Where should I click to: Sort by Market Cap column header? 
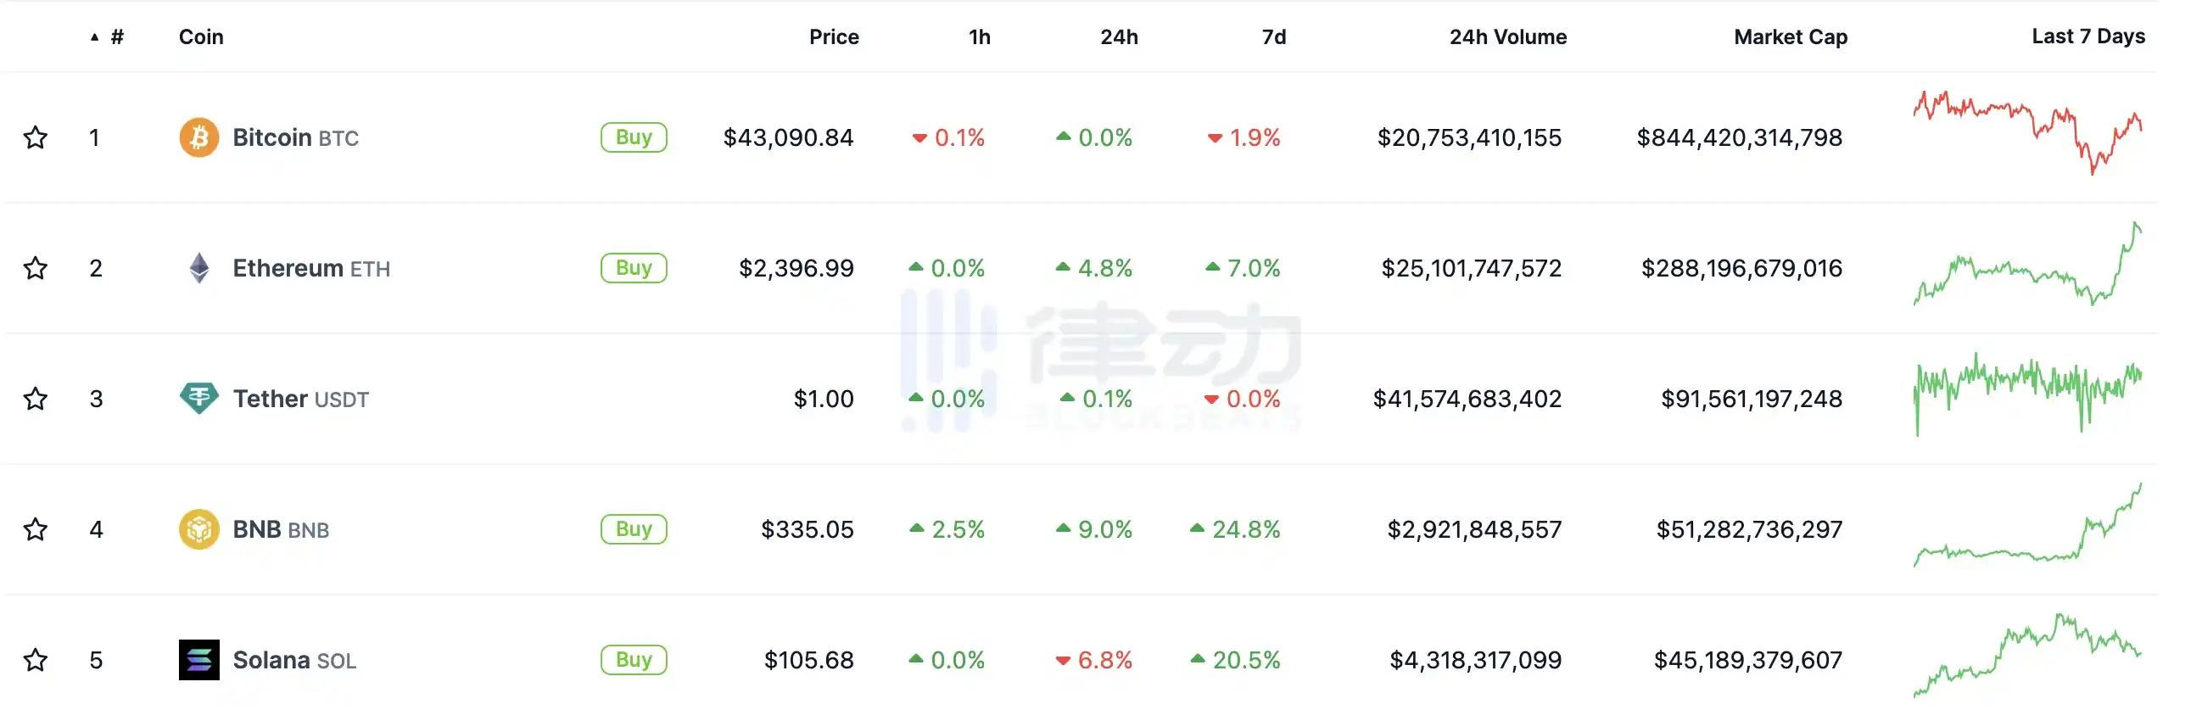click(x=1790, y=36)
